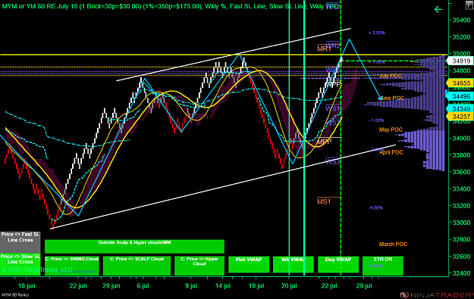Click the C: Price <> SCALP Cloud box

point(137,266)
